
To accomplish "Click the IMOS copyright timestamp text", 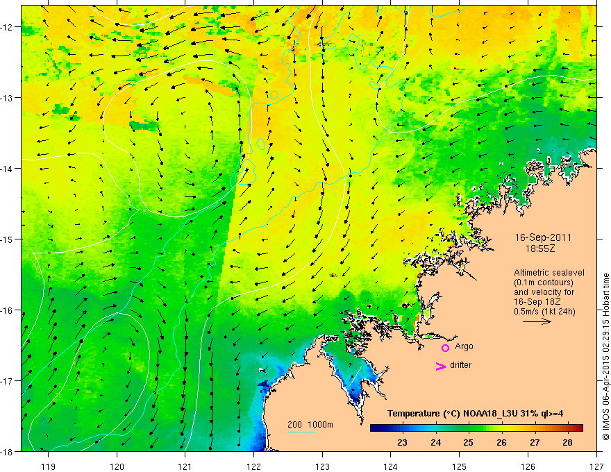I will (x=605, y=357).
